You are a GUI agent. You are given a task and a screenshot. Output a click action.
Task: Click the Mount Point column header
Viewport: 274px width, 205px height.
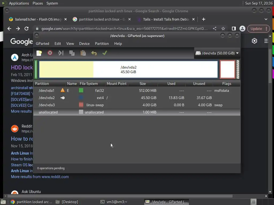point(117,84)
